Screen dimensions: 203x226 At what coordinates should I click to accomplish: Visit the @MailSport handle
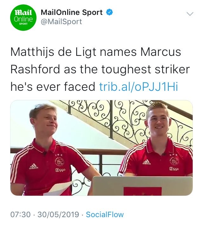[61, 22]
